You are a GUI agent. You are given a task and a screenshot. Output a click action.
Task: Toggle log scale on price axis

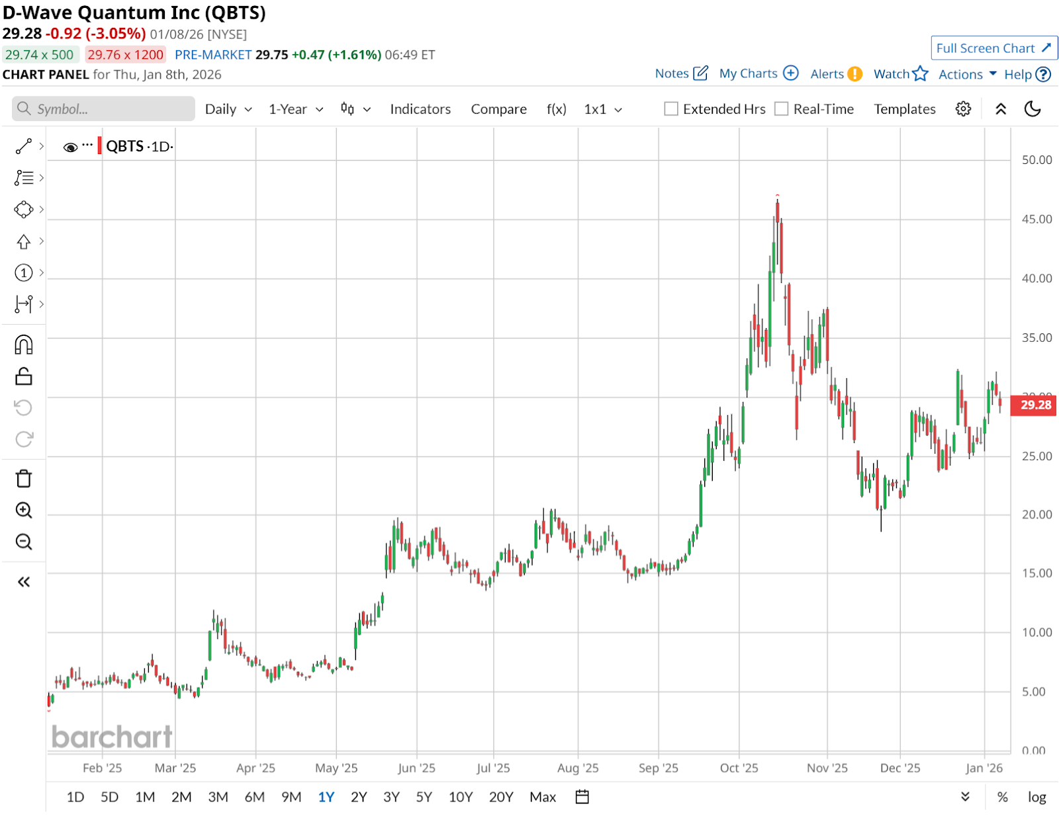click(x=1036, y=797)
